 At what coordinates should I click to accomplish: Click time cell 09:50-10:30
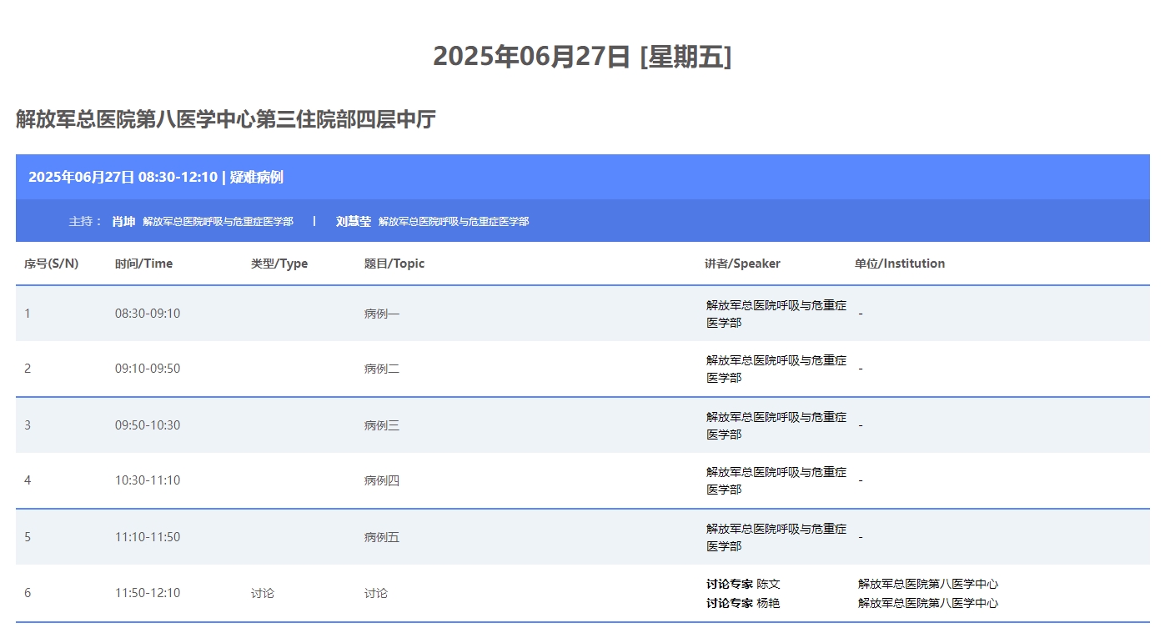click(148, 425)
